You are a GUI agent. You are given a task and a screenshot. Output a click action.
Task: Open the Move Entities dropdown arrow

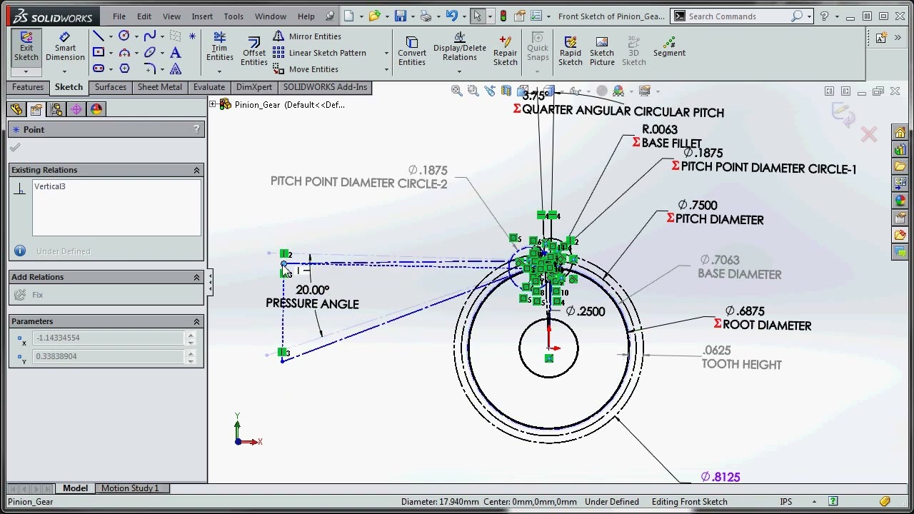(x=386, y=69)
